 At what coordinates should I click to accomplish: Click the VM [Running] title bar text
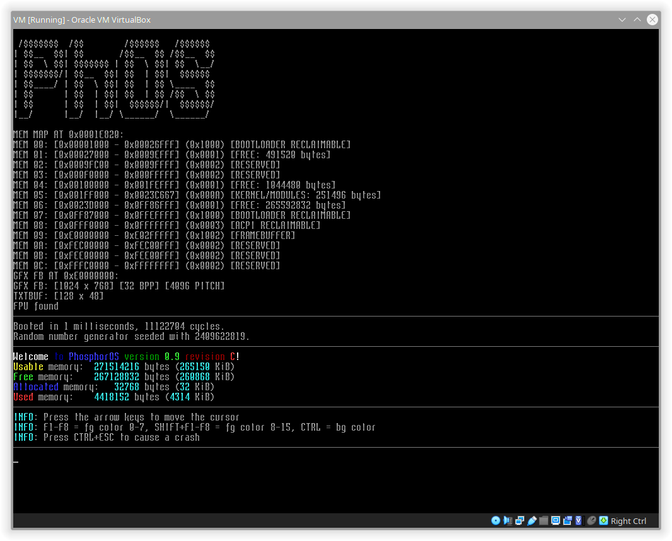[x=82, y=20]
